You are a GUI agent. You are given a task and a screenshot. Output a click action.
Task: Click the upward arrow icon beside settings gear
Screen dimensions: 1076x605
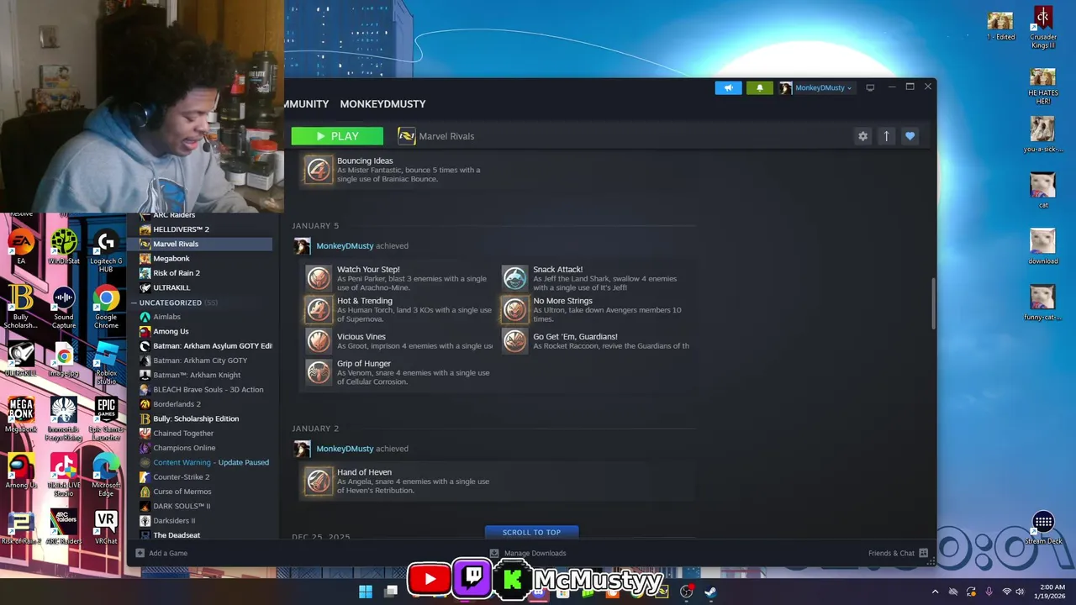click(886, 136)
